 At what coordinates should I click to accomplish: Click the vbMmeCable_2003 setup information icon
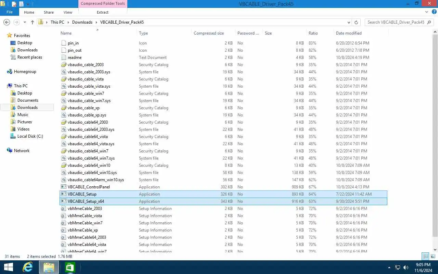[64, 209]
